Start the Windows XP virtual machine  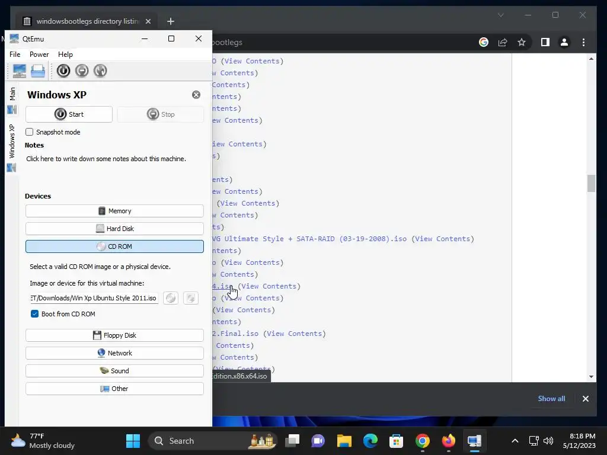(x=69, y=114)
